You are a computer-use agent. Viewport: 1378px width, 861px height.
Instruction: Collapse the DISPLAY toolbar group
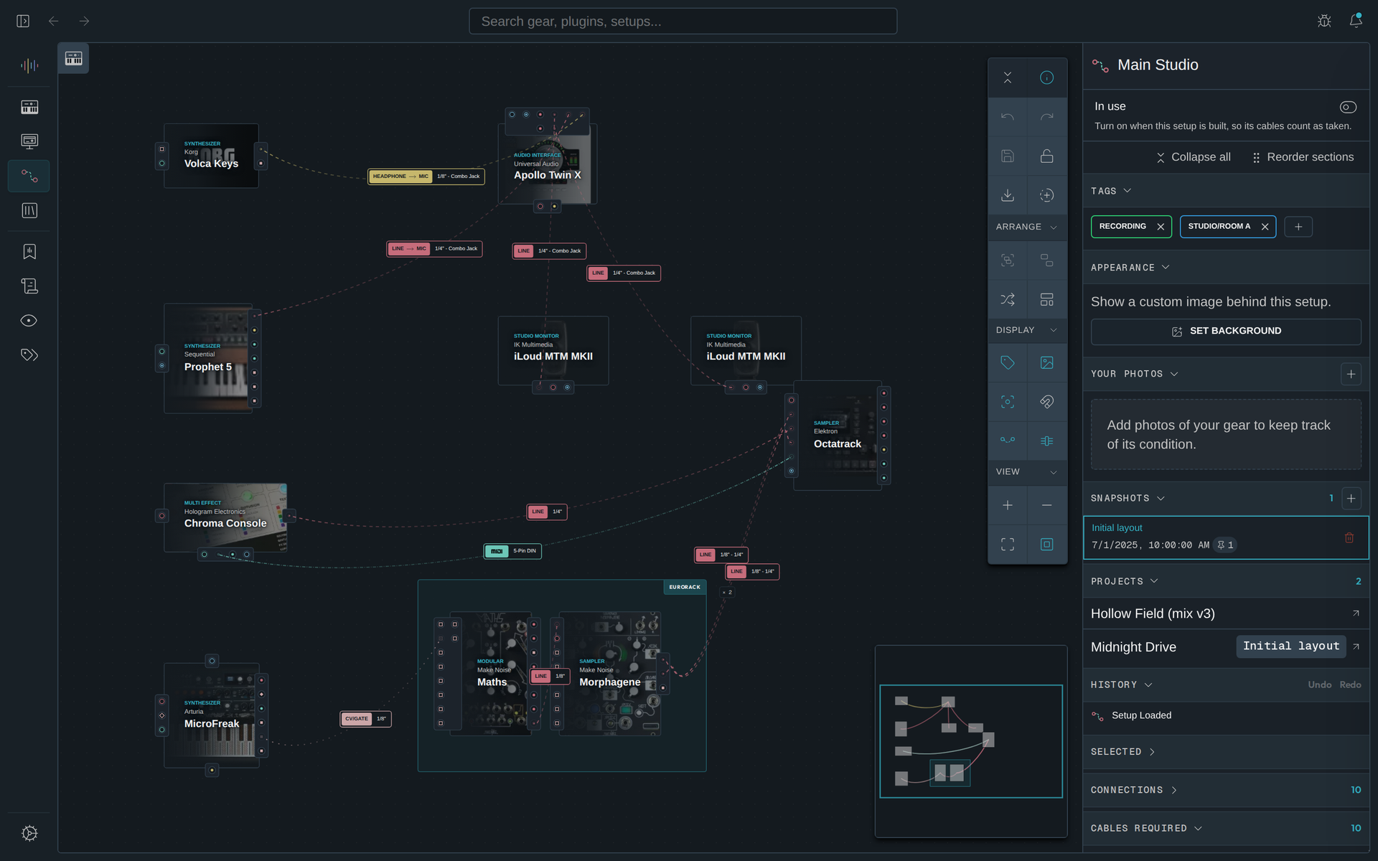pos(1027,330)
